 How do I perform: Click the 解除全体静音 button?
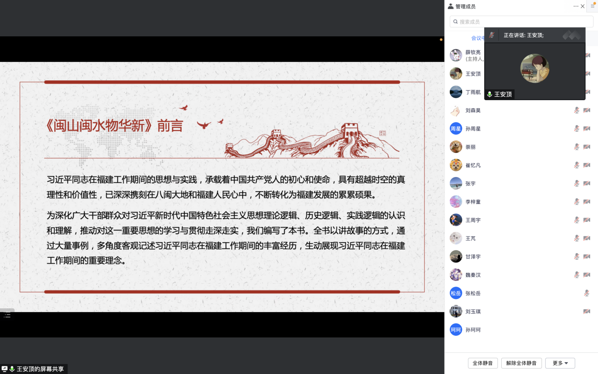point(522,363)
